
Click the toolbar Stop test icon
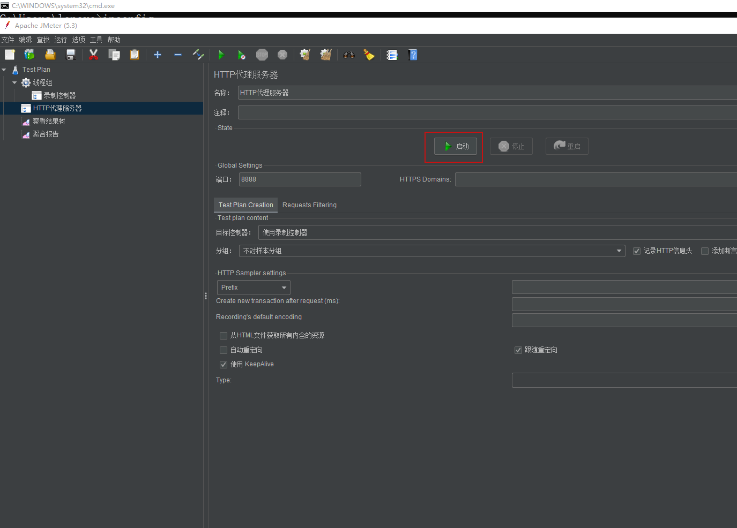(x=262, y=55)
